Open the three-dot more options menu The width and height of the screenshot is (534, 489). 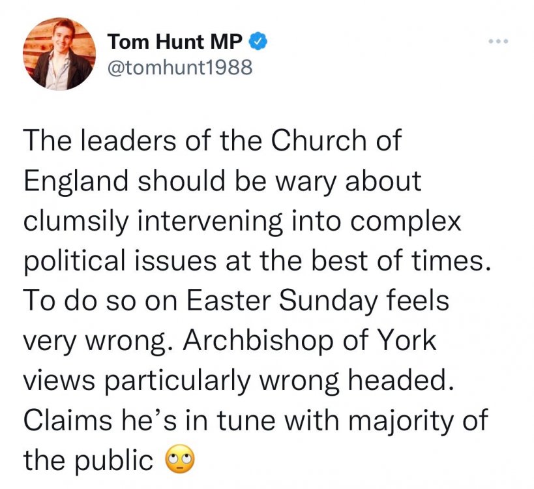coord(498,42)
